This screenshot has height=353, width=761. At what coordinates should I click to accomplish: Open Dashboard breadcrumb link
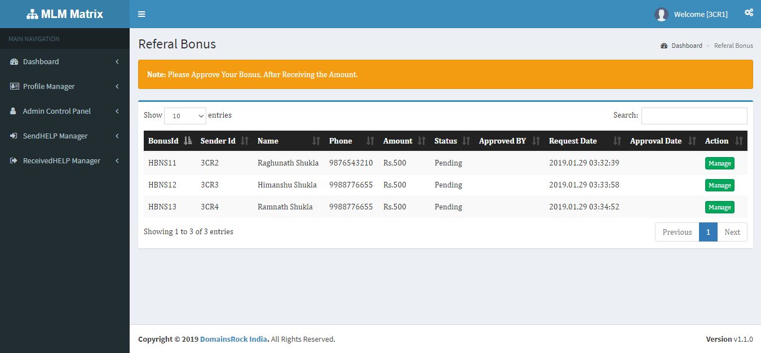pos(686,46)
